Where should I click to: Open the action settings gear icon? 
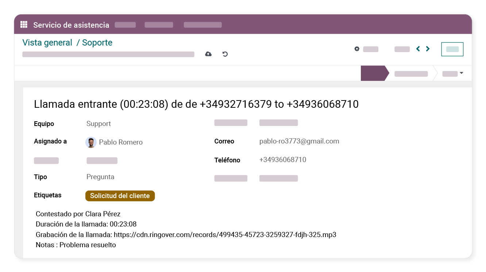[357, 48]
